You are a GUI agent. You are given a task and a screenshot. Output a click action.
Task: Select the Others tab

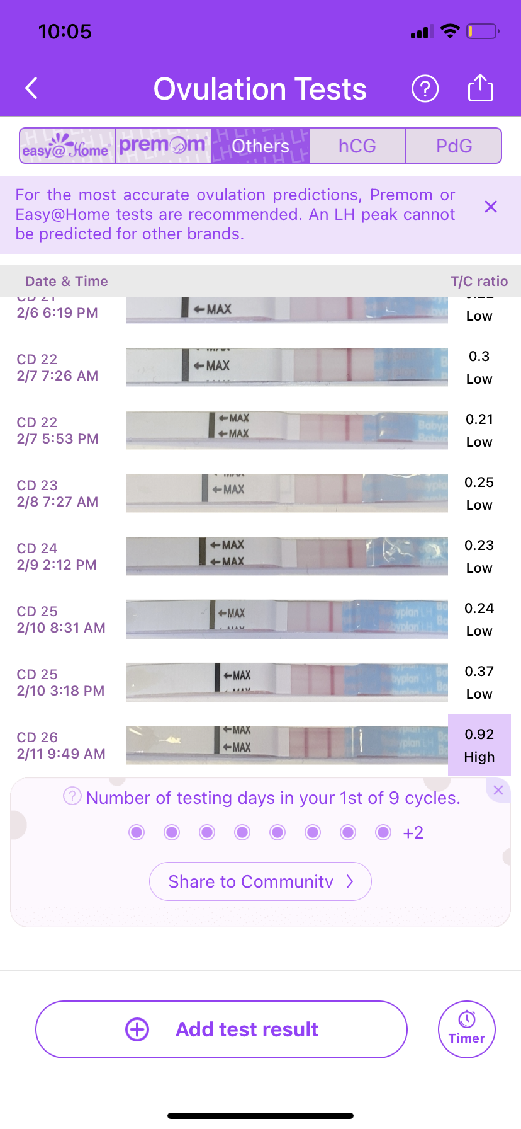pyautogui.click(x=260, y=146)
